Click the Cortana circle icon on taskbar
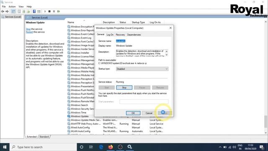The height and width of the screenshot is (151, 268). coord(82,147)
